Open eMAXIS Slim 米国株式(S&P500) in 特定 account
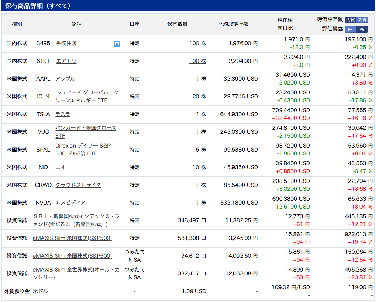This screenshot has height=303, width=376. (x=72, y=238)
